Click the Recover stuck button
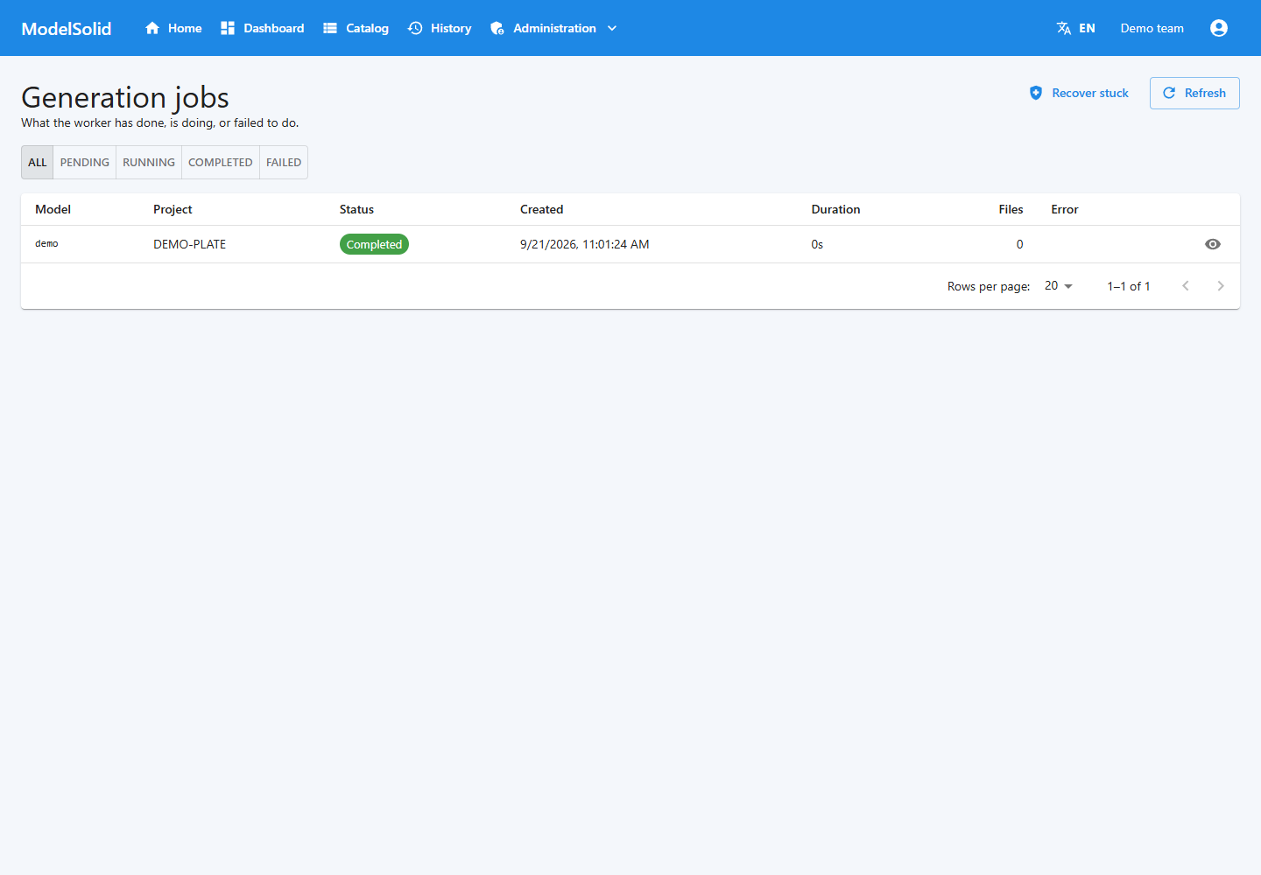 [1079, 93]
